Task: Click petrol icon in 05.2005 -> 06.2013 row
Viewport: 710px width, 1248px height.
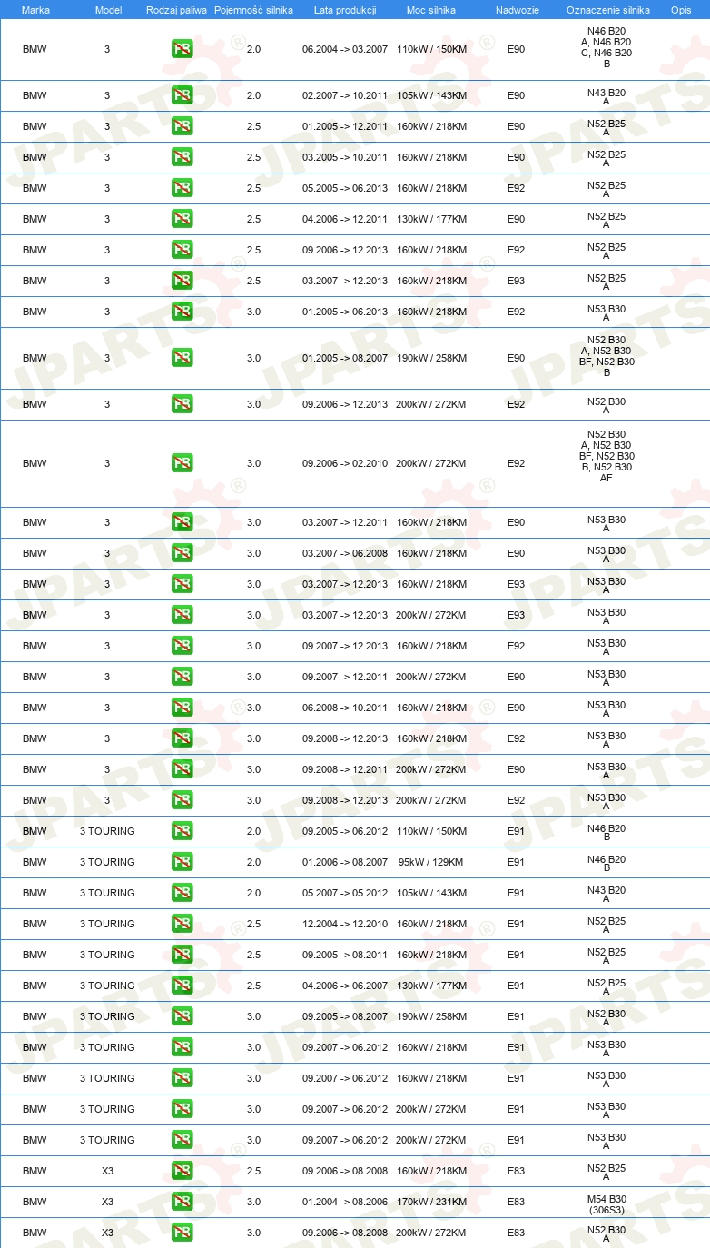Action: (x=182, y=188)
